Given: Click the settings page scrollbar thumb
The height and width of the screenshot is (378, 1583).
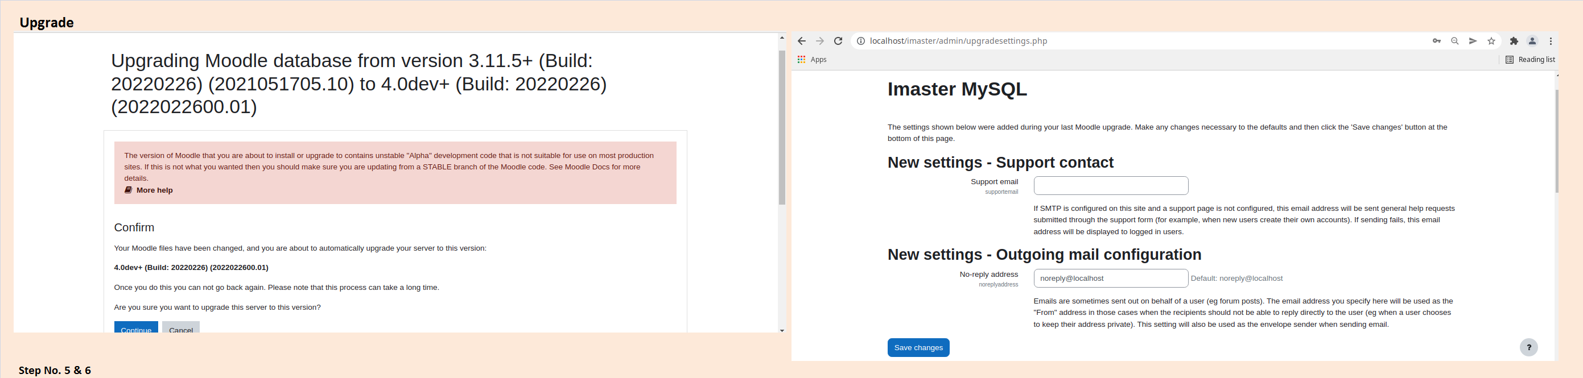Looking at the screenshot, I should 1557,142.
